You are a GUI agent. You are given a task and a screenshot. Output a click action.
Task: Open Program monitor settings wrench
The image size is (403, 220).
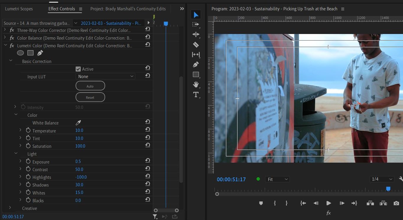[x=401, y=179]
